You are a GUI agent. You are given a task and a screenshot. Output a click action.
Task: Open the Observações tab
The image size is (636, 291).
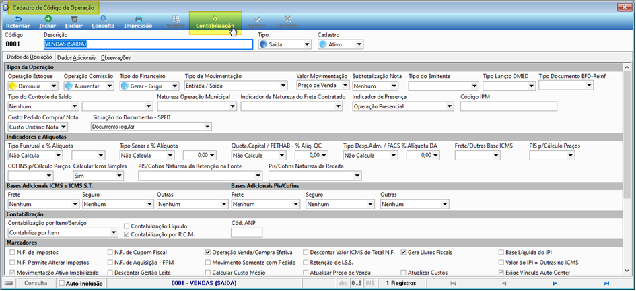(x=116, y=58)
